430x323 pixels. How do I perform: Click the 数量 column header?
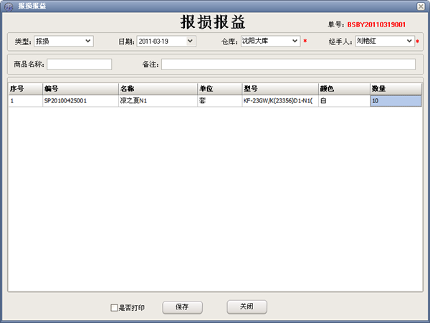[395, 89]
